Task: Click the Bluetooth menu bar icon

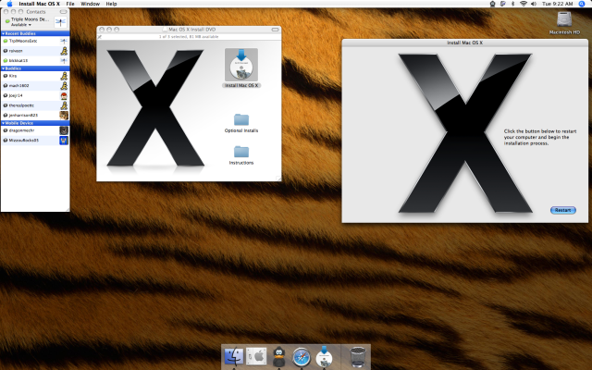Action: click(512, 4)
